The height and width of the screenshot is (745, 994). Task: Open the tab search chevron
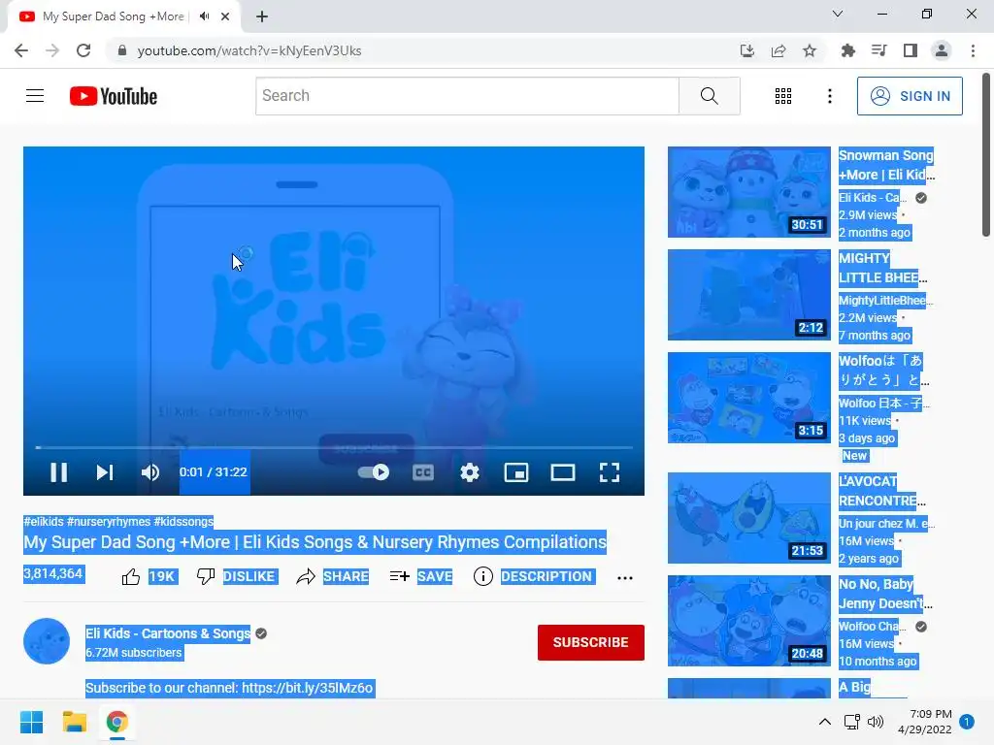pos(838,14)
